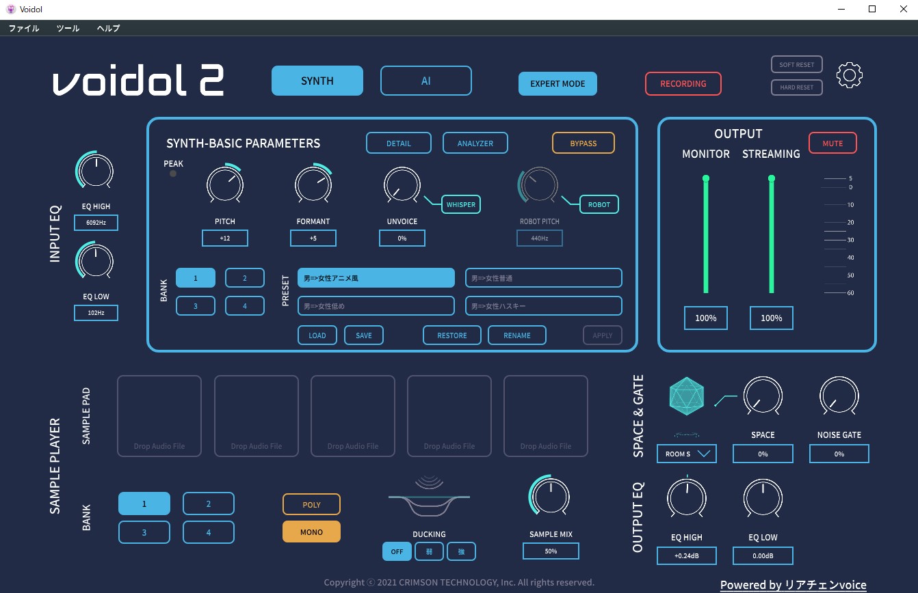Screen dimensions: 918x593
Task: Click LOAD preset button
Action: 317,335
